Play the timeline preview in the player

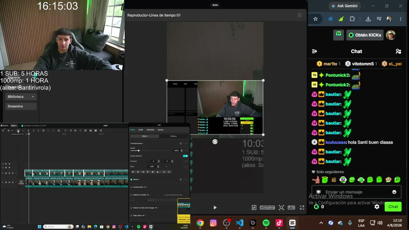(215, 207)
